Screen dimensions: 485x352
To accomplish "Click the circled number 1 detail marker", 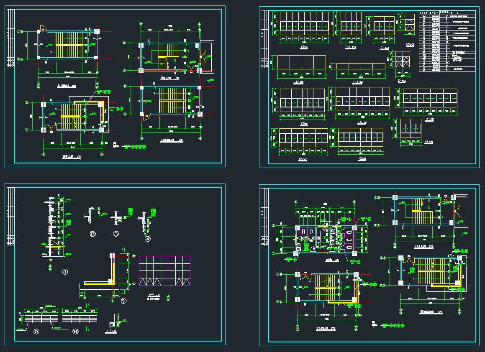I will click(x=65, y=272).
